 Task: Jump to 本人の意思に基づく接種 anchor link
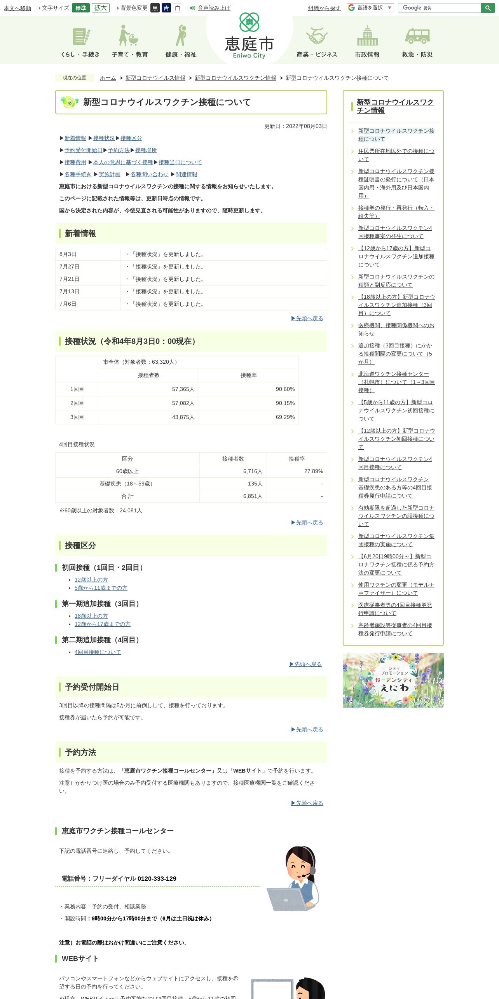tap(123, 162)
